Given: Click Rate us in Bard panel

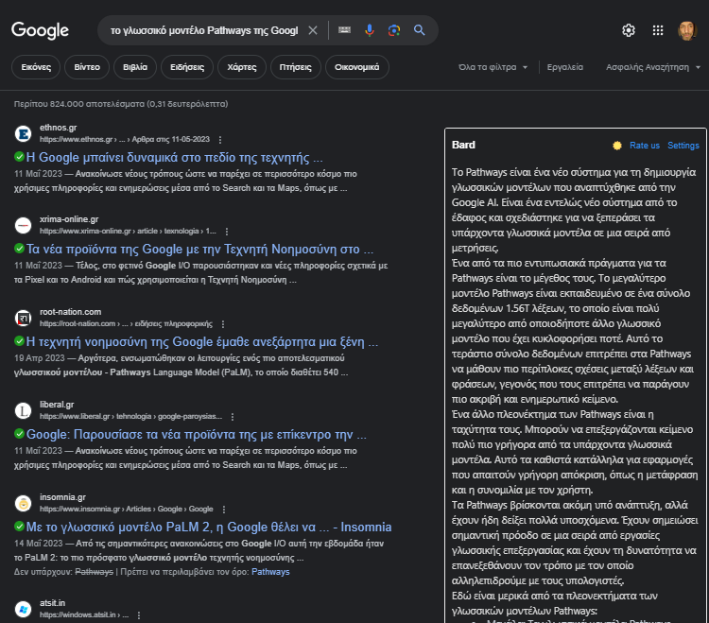Looking at the screenshot, I should pyautogui.click(x=645, y=146).
